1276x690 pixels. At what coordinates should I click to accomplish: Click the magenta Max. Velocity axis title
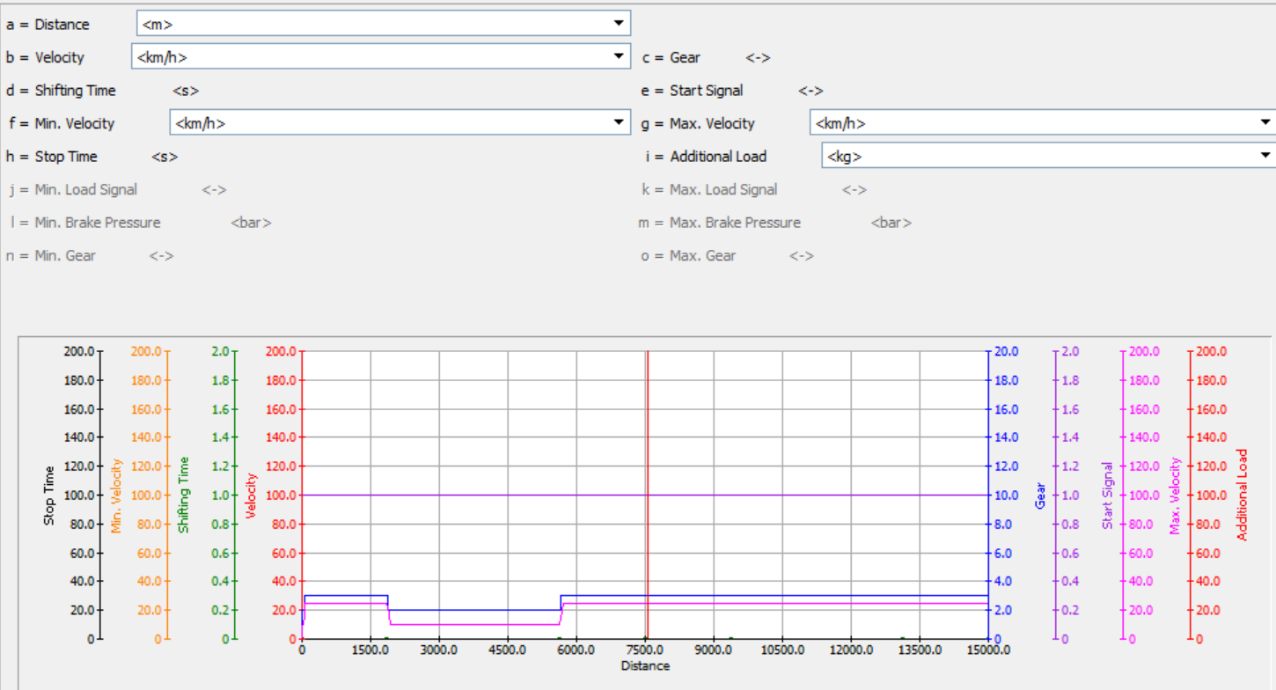[1174, 495]
